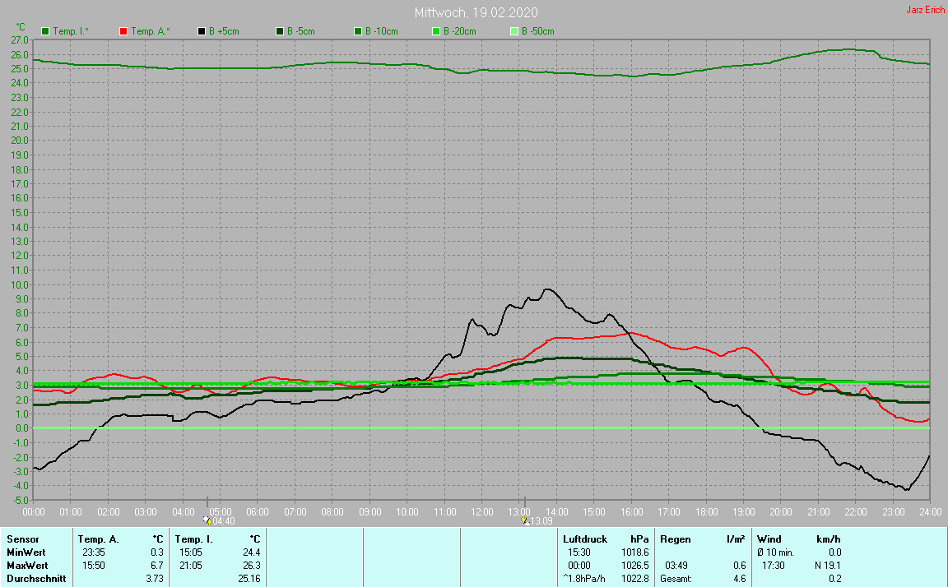Click the moonset icon at 13:09
948x587 pixels.
(x=523, y=520)
